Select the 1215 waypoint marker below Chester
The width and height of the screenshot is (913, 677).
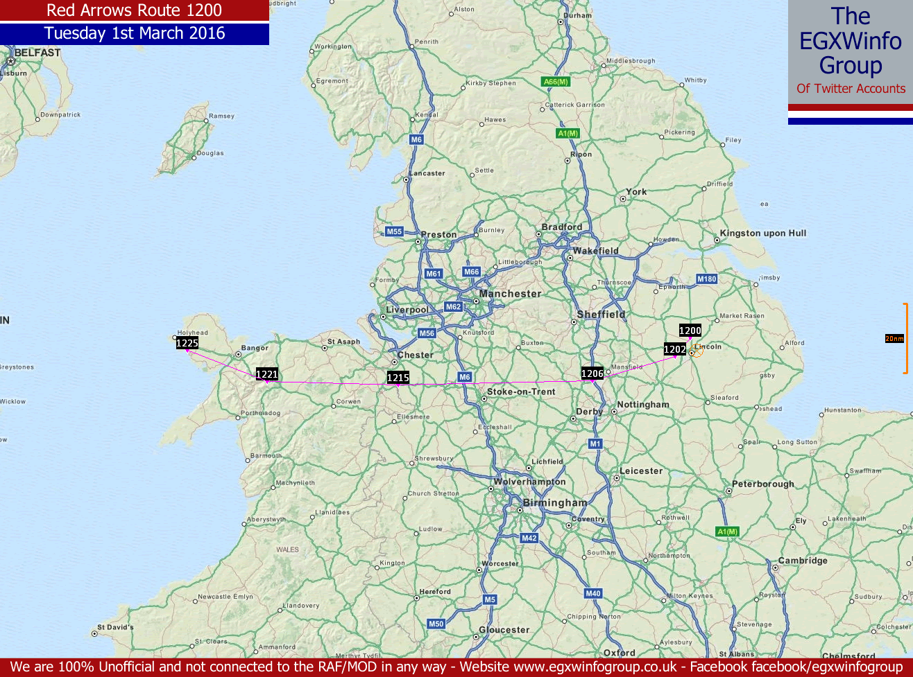[398, 378]
